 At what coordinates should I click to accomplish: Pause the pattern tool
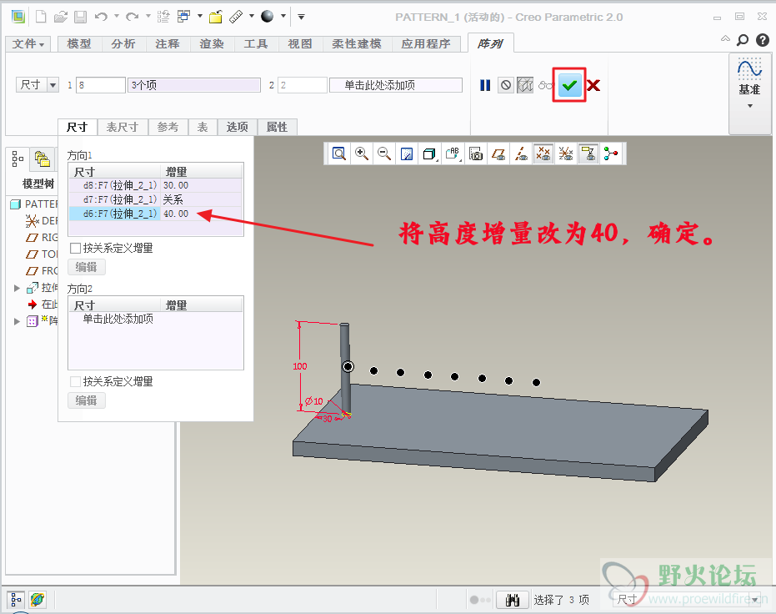pyautogui.click(x=485, y=85)
